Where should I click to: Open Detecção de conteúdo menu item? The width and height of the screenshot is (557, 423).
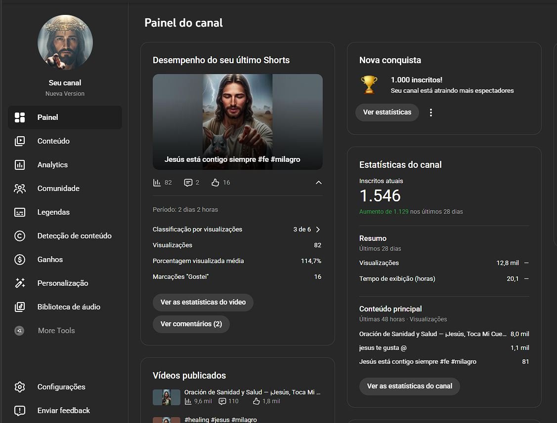65,236
